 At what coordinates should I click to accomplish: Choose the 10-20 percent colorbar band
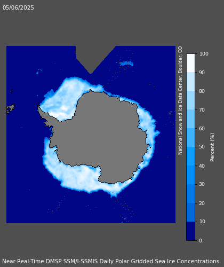tap(190, 213)
